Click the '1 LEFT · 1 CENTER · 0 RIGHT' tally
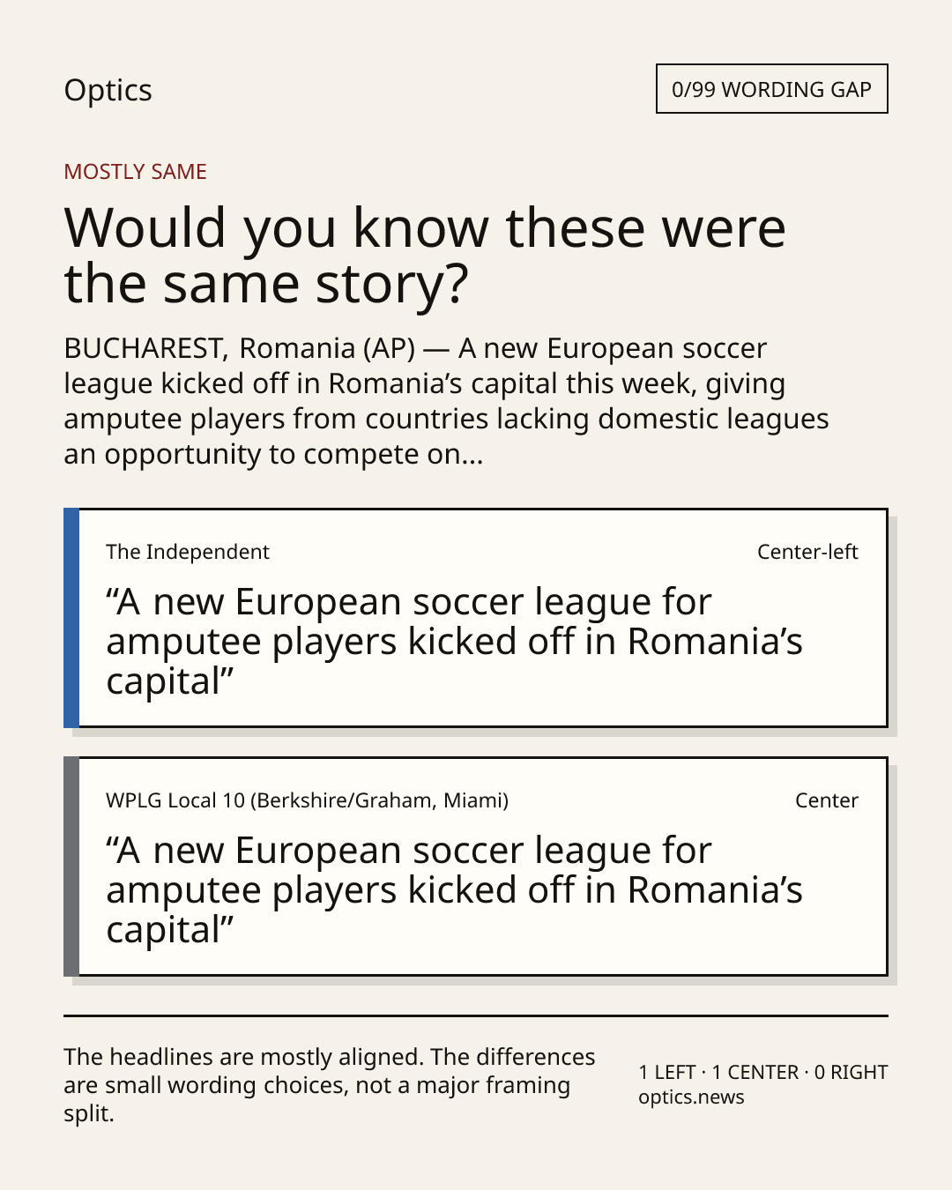The height and width of the screenshot is (1190, 952). pos(763,1072)
